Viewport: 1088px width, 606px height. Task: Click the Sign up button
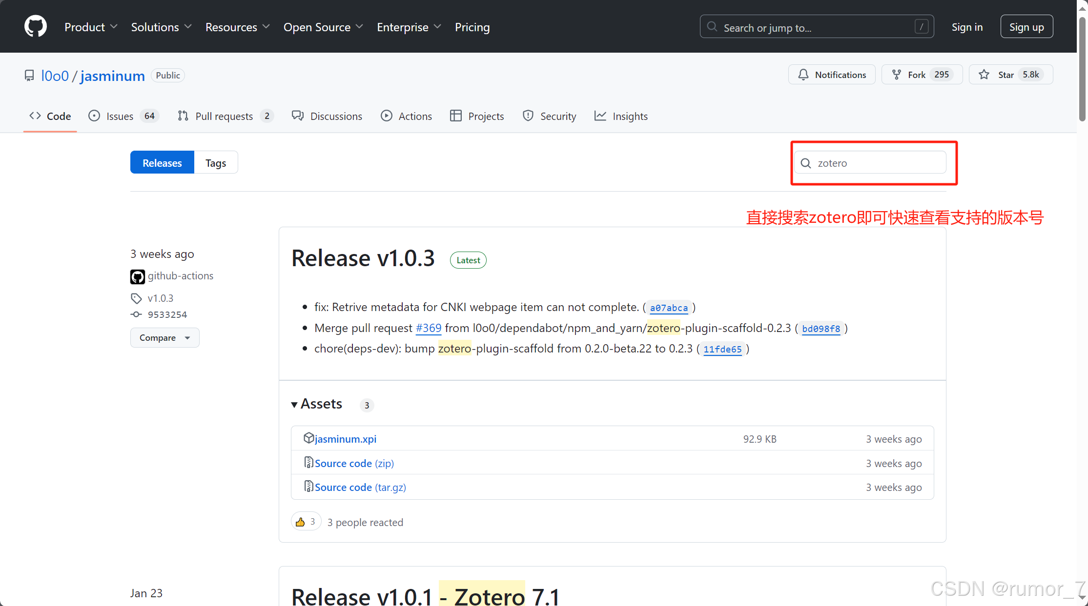click(1026, 27)
